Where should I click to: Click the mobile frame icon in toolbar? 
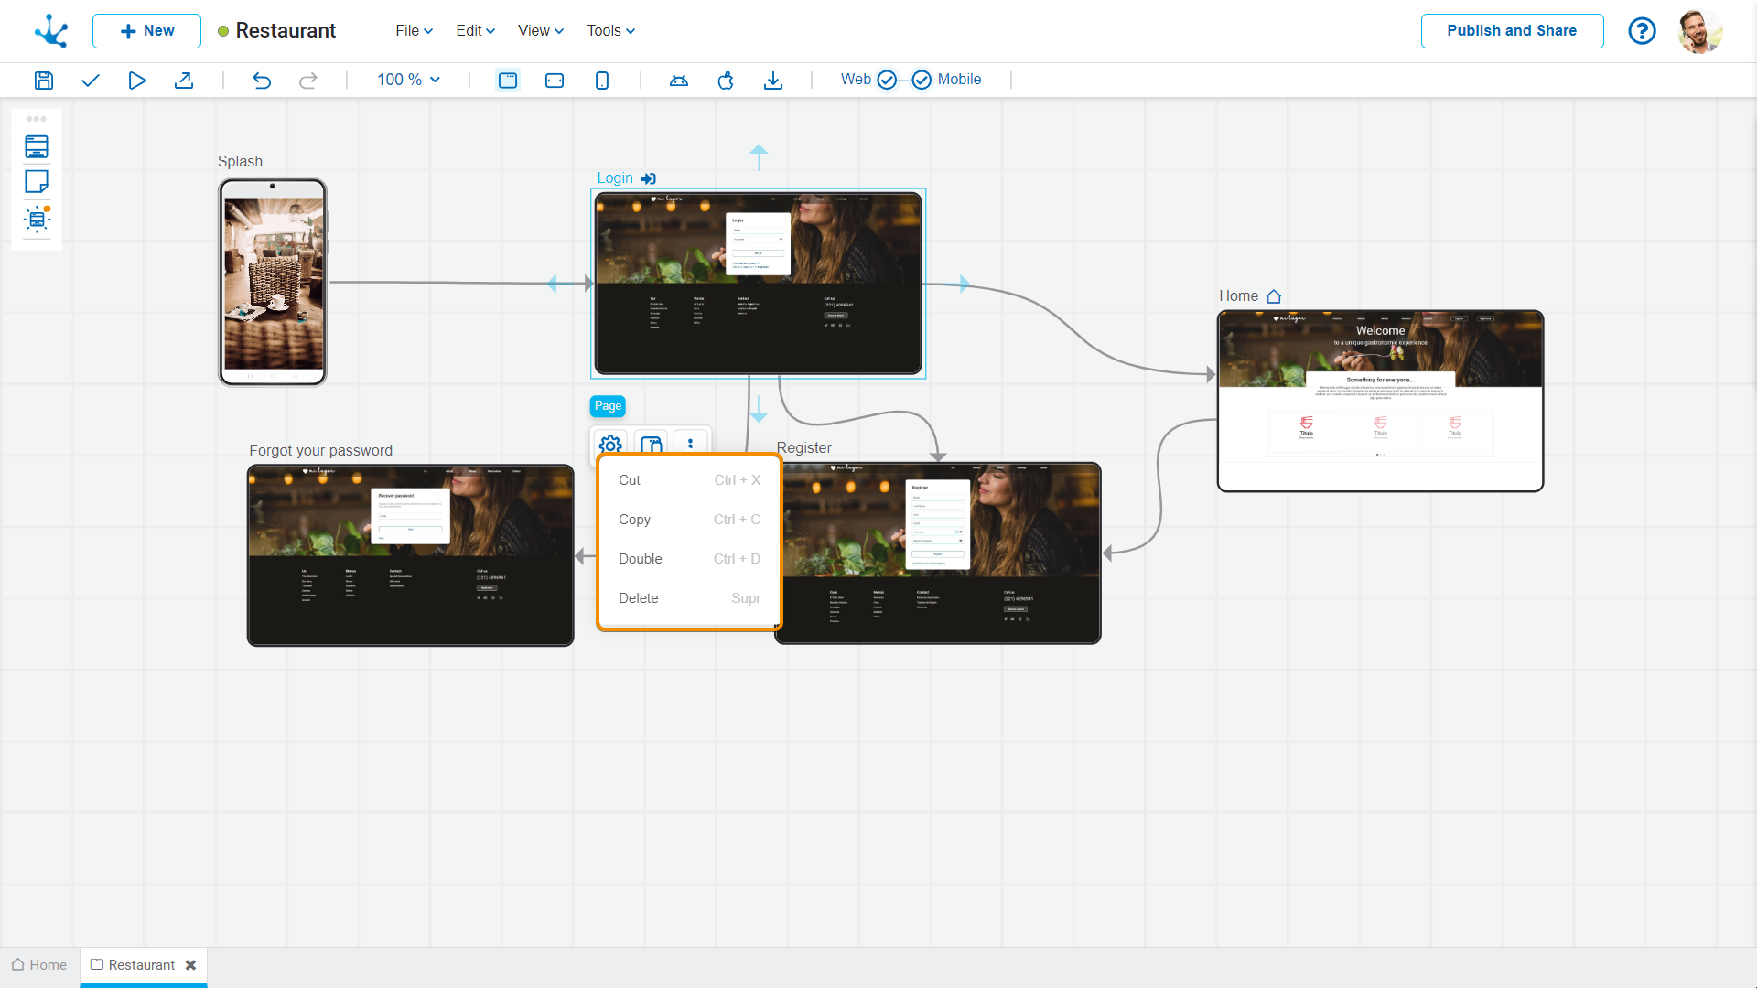601,80
